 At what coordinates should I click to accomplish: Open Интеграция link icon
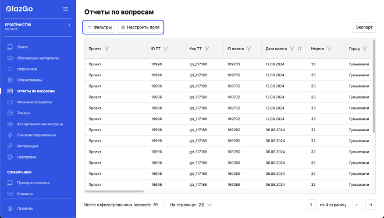click(10, 146)
